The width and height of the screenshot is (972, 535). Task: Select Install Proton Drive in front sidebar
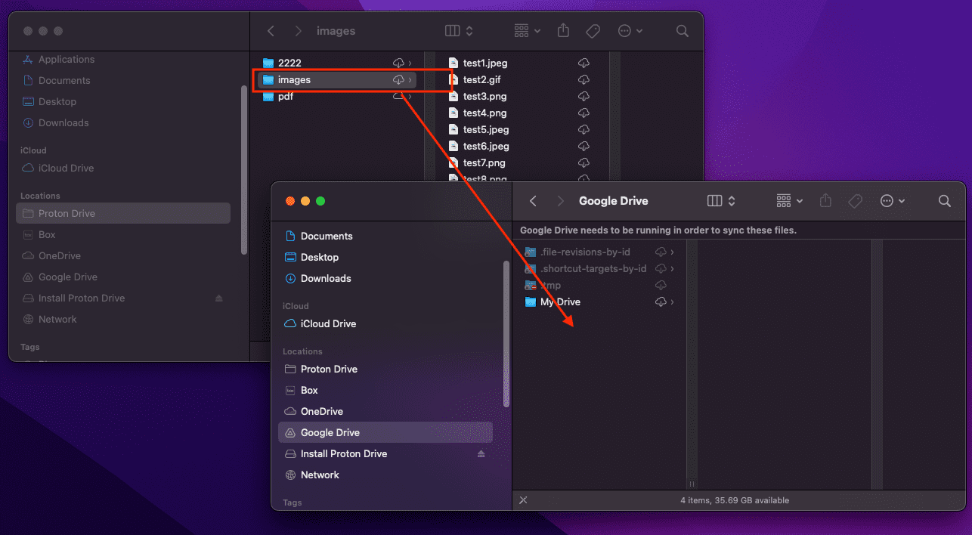click(x=344, y=453)
